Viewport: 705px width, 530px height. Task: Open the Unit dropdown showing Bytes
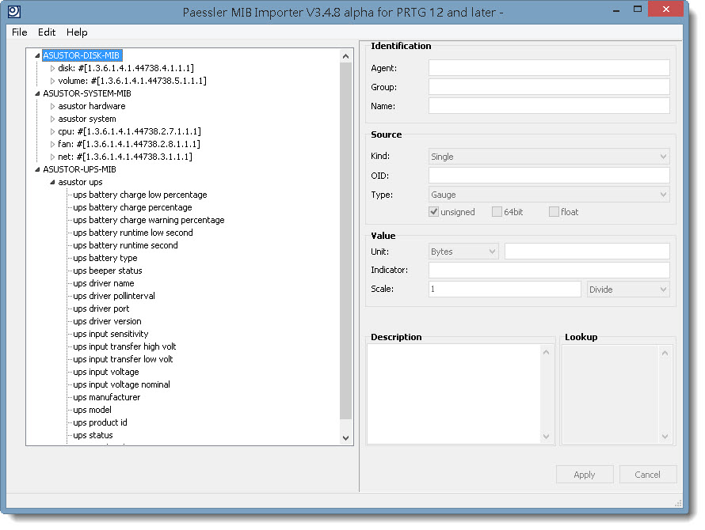(463, 252)
